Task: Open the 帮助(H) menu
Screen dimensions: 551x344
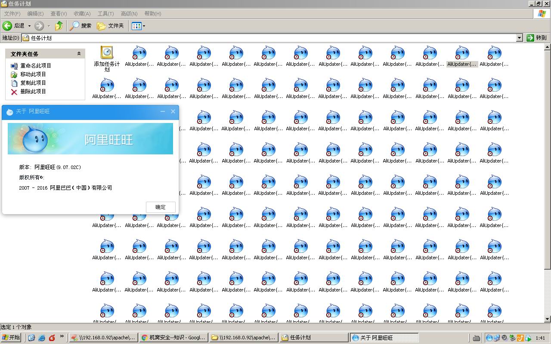Action: pos(153,14)
